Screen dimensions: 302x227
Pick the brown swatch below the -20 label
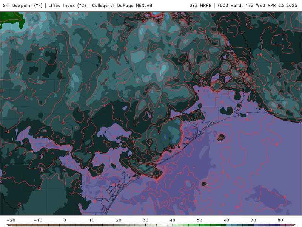[14, 225]
